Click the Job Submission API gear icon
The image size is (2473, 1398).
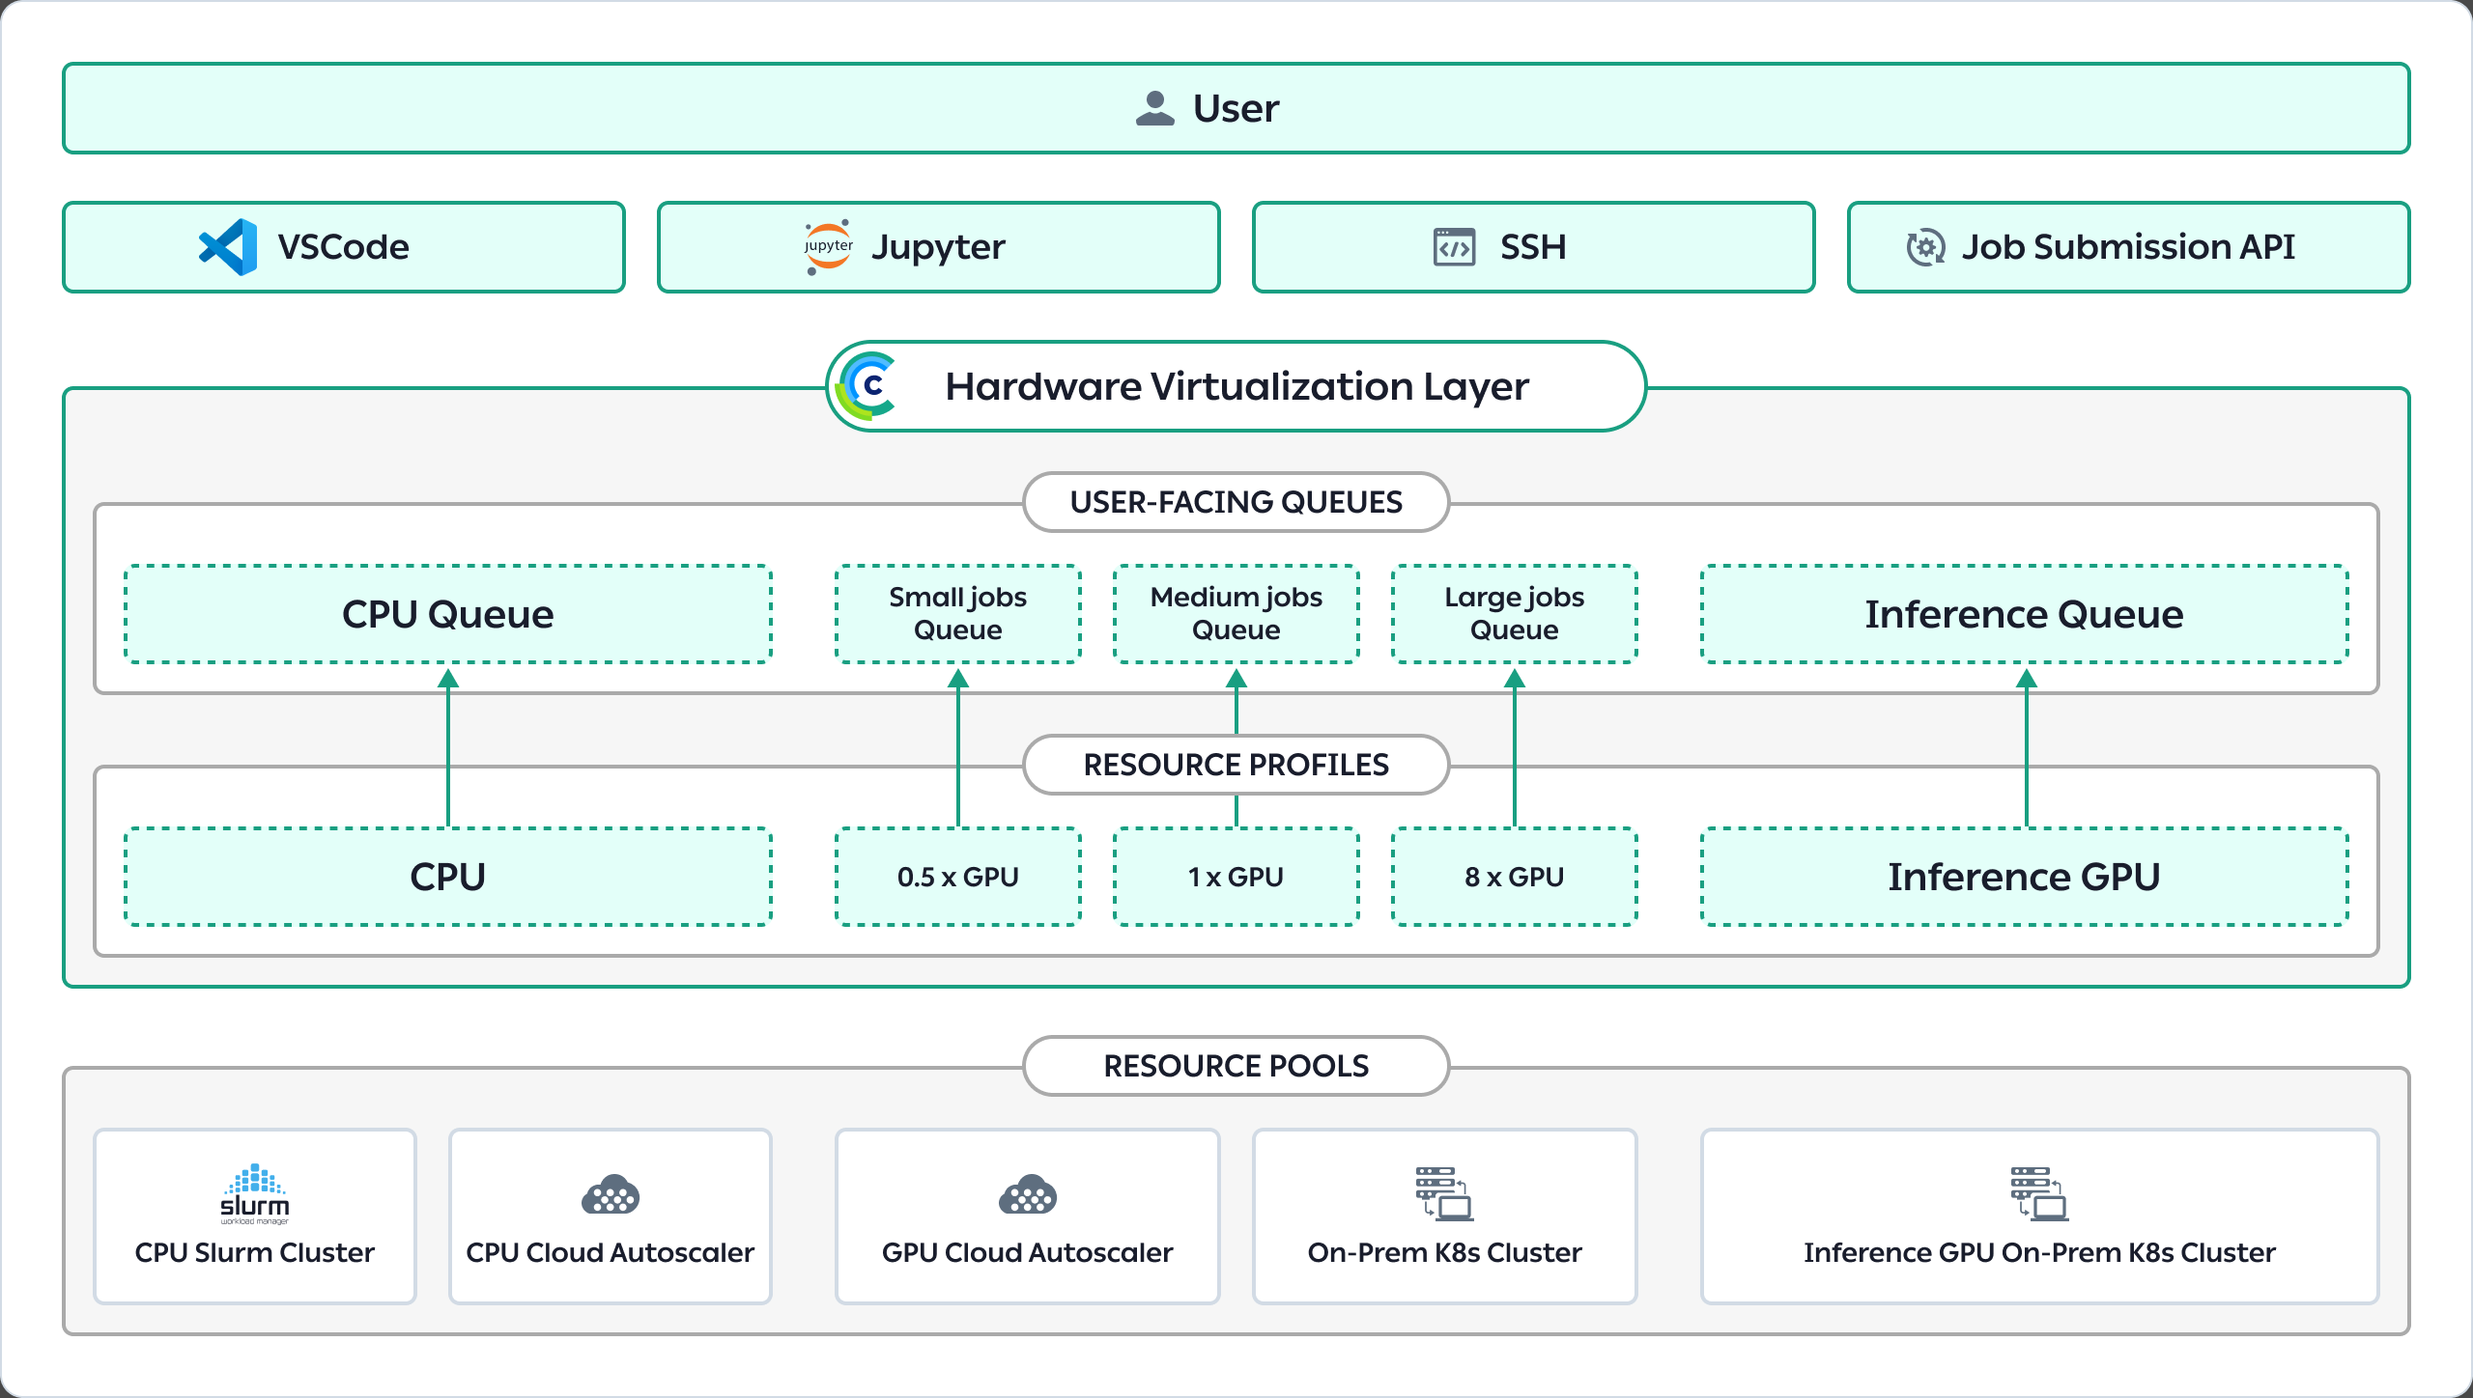click(1925, 247)
